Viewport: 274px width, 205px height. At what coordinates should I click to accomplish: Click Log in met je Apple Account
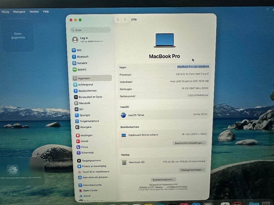87,40
